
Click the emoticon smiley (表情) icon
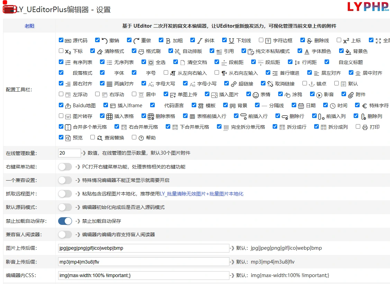pos(256,95)
